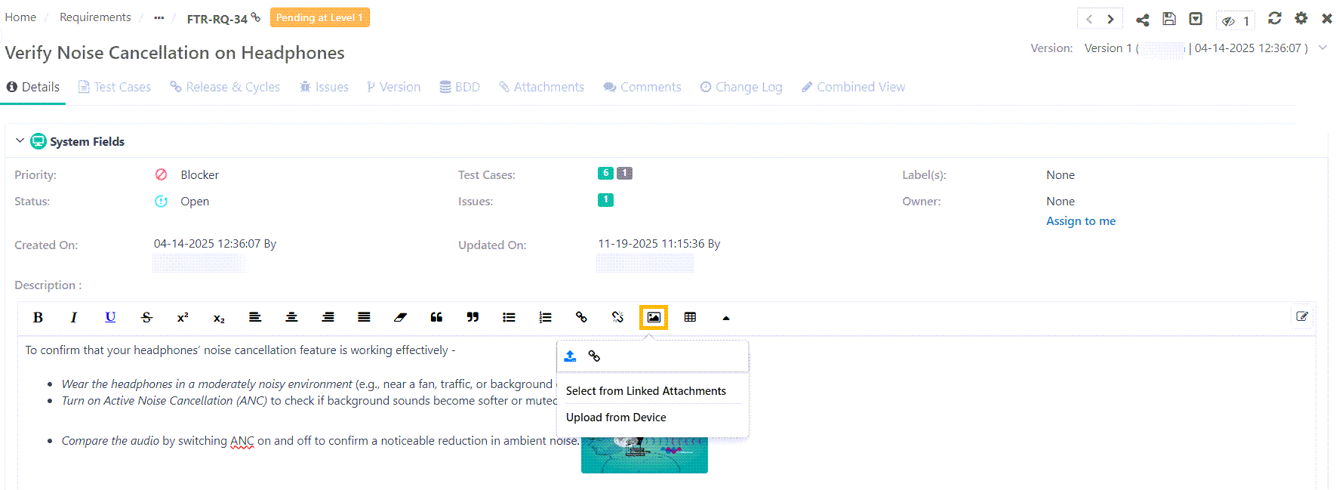This screenshot has width=1336, height=490.
Task: Copy link icon beside FTR-RQ-34
Action: tap(256, 17)
